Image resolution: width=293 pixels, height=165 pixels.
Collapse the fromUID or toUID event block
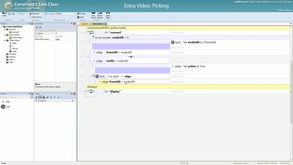coord(88,56)
